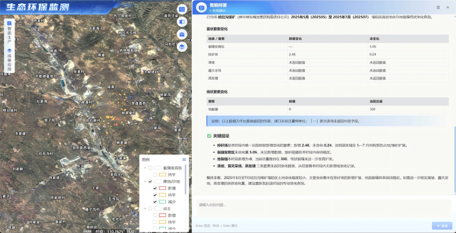Click the blue 说明 note box

click(327, 121)
